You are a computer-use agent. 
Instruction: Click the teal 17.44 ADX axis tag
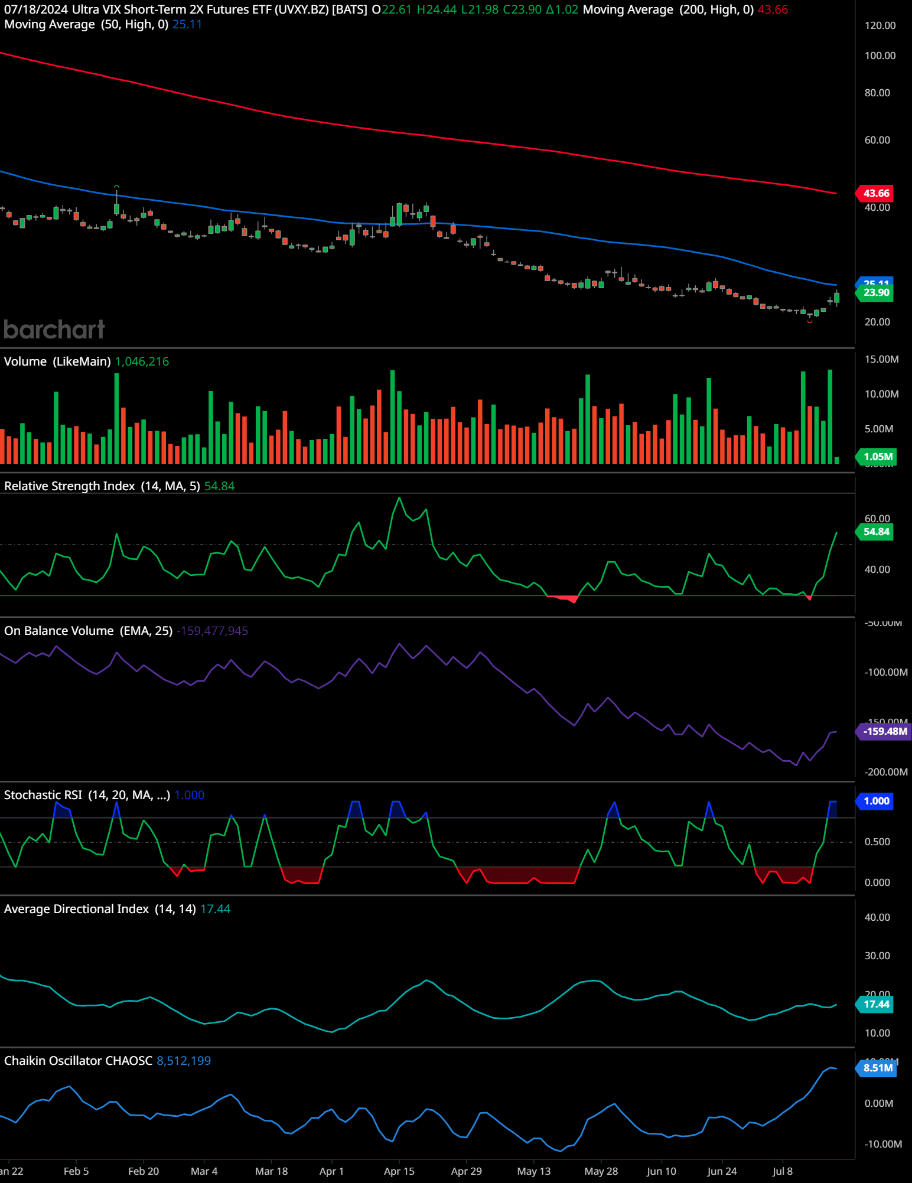coord(875,1004)
